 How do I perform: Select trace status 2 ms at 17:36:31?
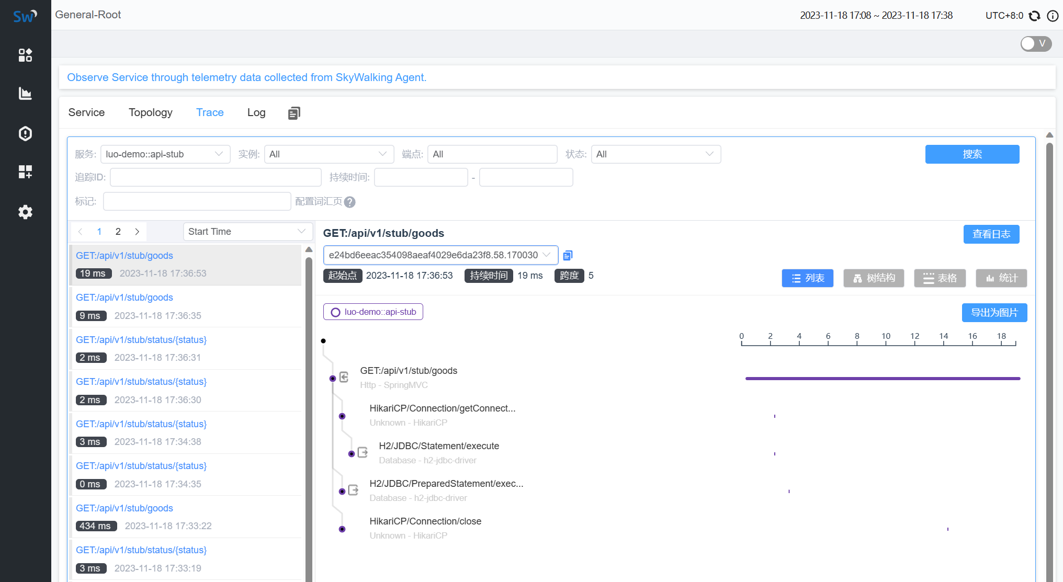pyautogui.click(x=186, y=349)
